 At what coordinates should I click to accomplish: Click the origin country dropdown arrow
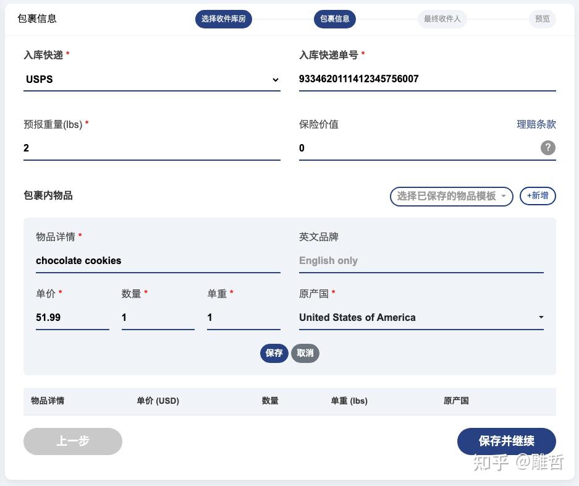pos(541,317)
